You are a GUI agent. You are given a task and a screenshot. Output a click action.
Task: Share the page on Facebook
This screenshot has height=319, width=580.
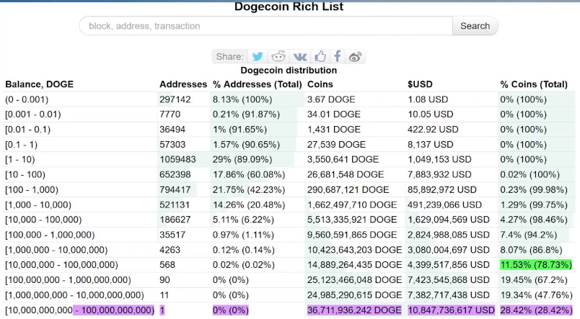pyautogui.click(x=338, y=56)
